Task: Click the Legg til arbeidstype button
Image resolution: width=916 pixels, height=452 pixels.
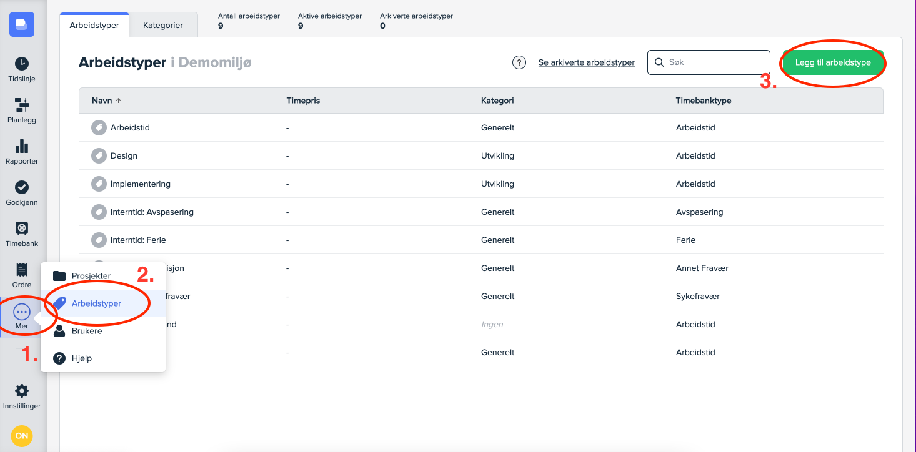Action: point(832,62)
